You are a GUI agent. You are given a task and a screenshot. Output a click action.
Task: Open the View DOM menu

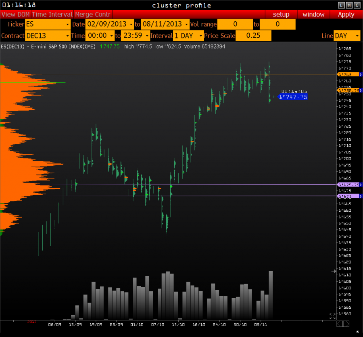pyautogui.click(x=16, y=14)
